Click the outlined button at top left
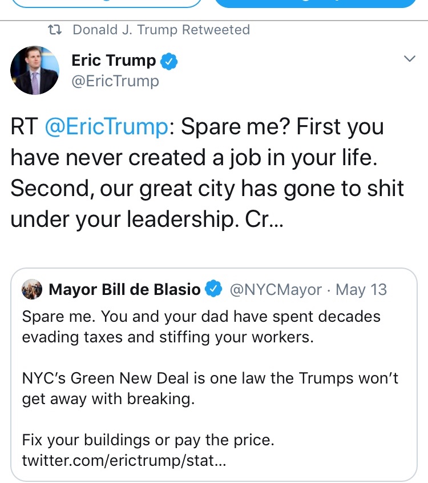 point(107,3)
